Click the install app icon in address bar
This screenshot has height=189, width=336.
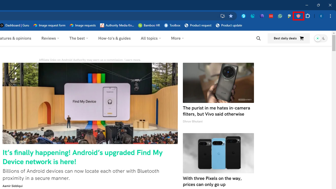tap(223, 16)
